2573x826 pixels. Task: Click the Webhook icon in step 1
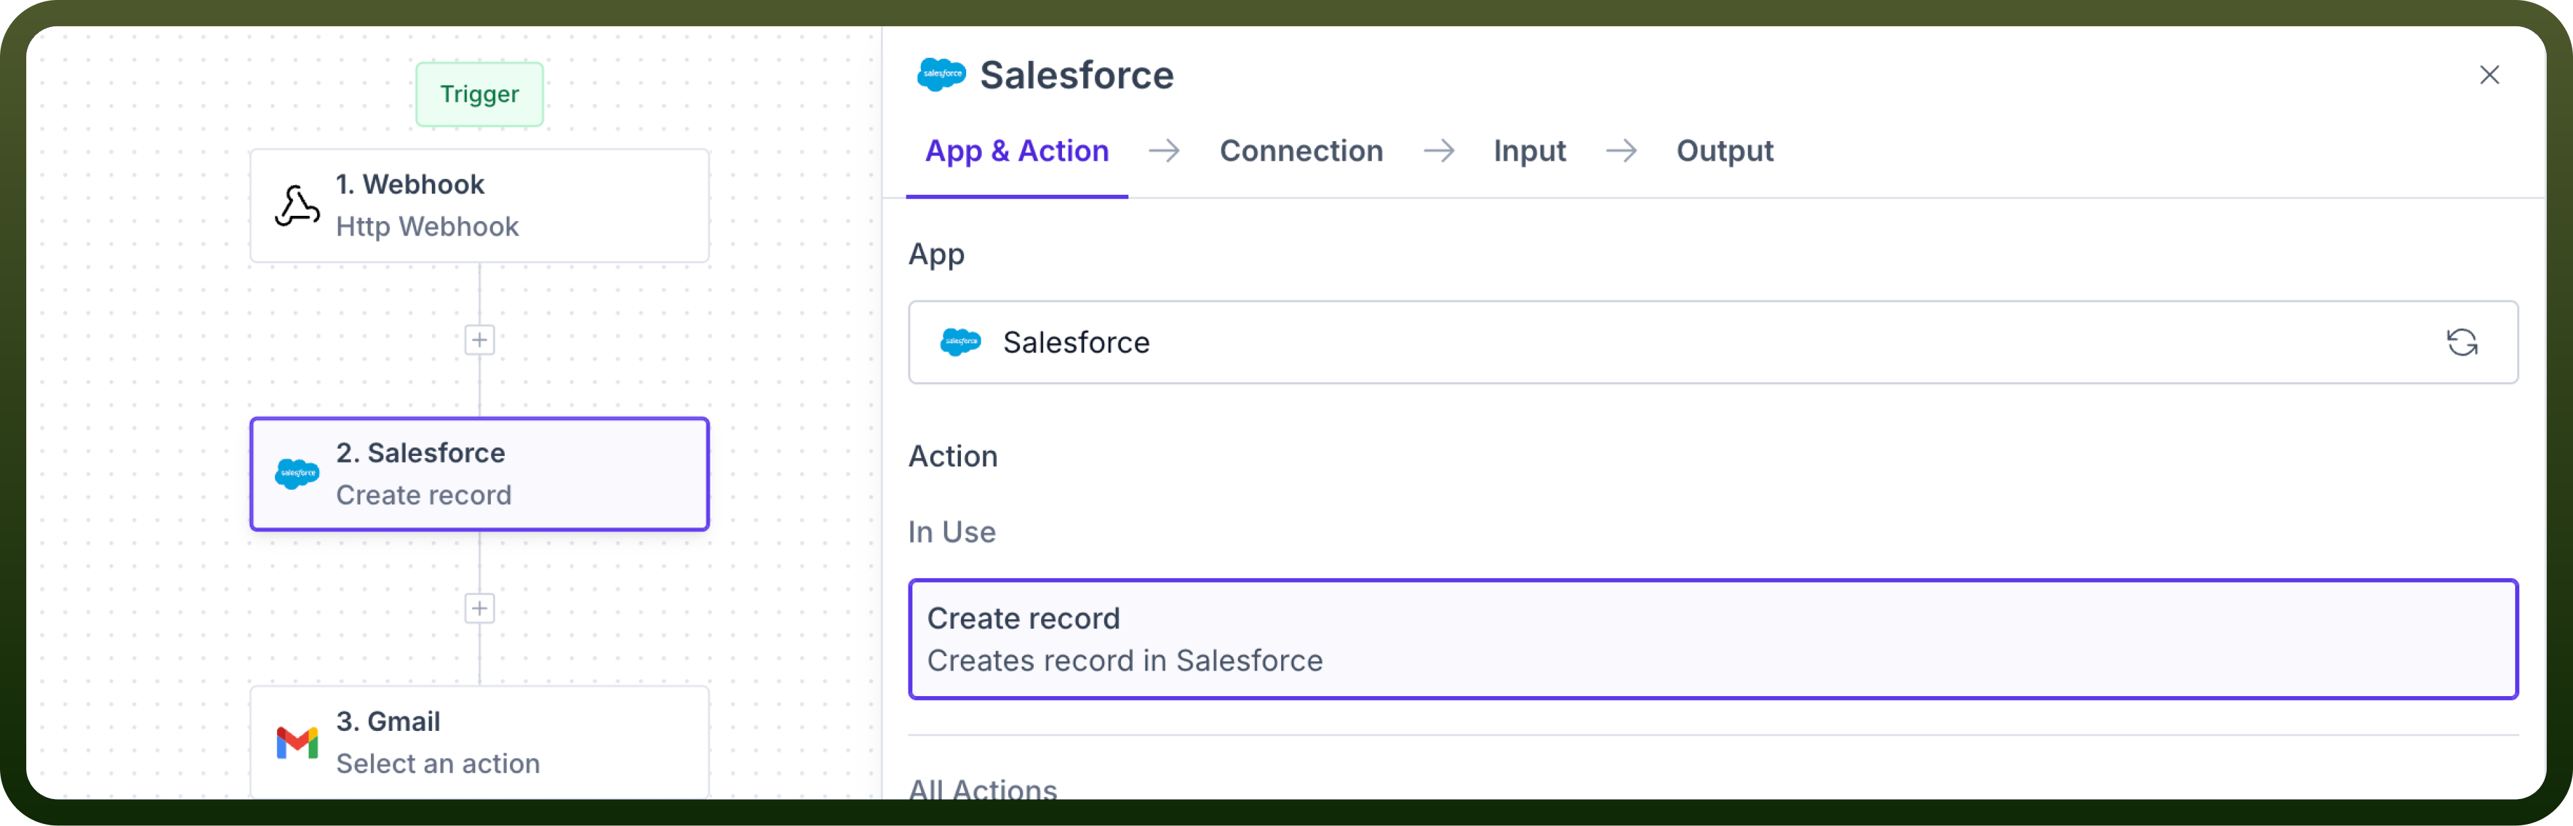pos(297,206)
